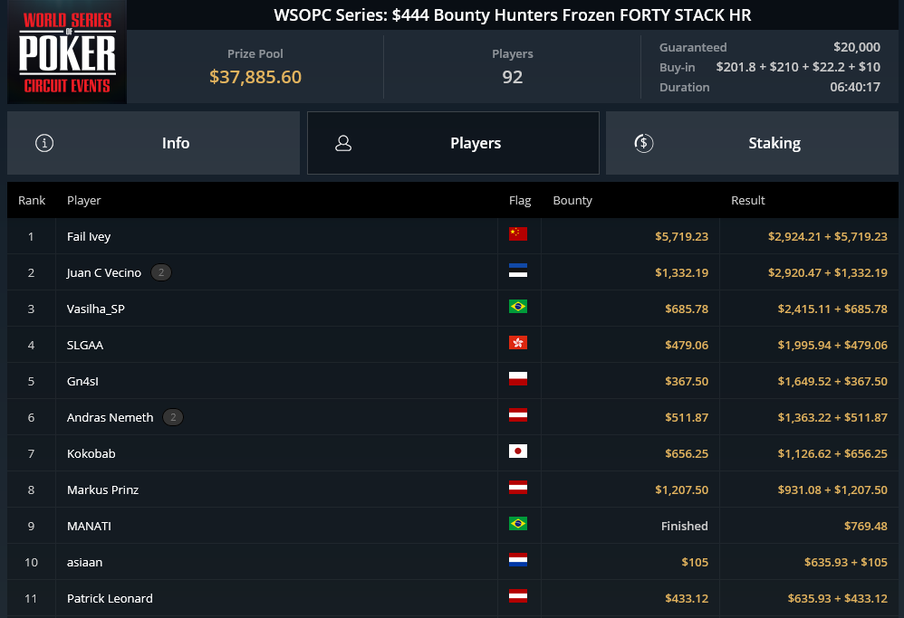Click the World Series of Poker logo
The width and height of the screenshot is (904, 618).
(x=67, y=52)
